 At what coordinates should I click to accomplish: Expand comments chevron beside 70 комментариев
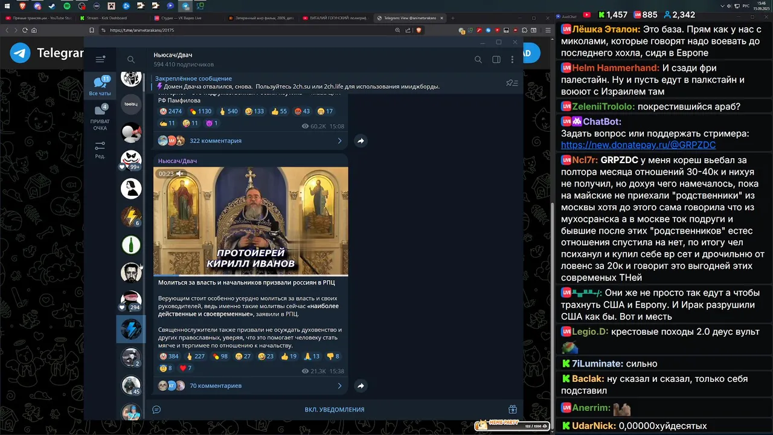pyautogui.click(x=339, y=385)
